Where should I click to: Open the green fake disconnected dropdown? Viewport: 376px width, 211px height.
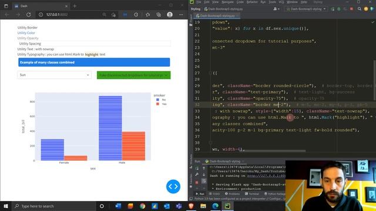click(133, 75)
